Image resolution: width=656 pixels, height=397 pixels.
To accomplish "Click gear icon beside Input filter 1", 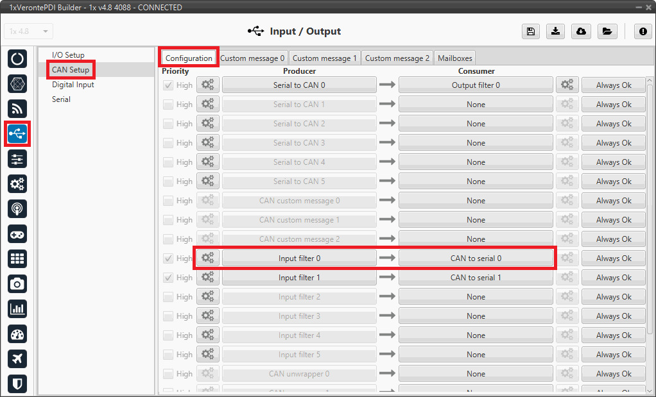I will coord(207,278).
